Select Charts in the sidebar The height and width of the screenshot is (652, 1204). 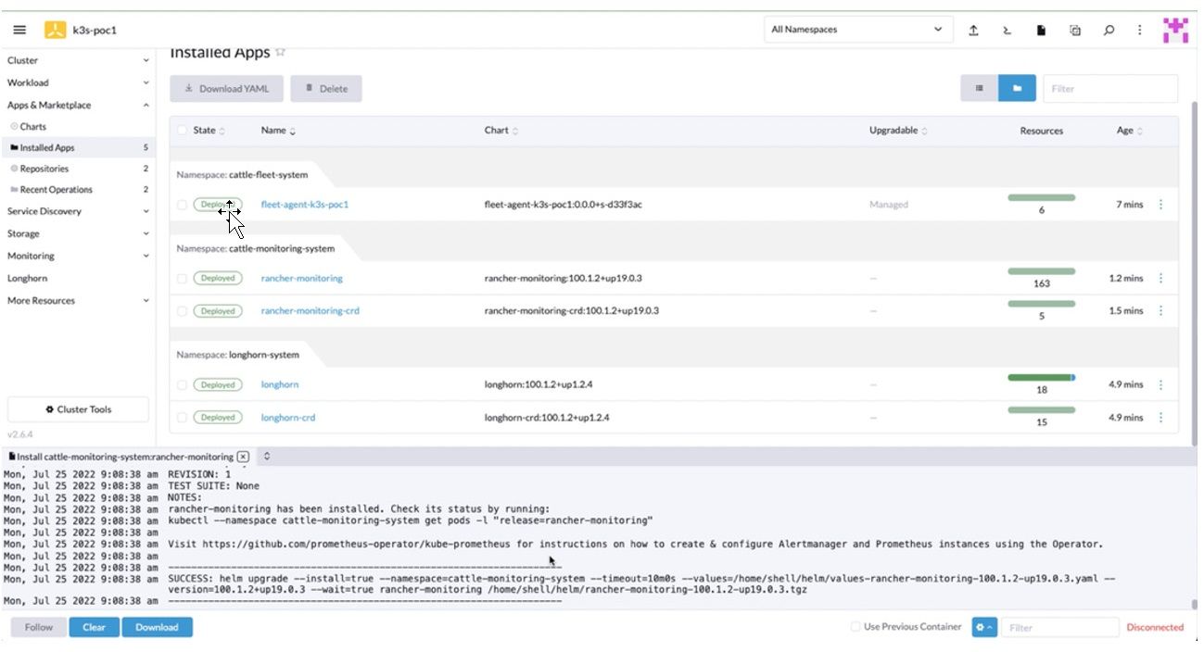32,127
